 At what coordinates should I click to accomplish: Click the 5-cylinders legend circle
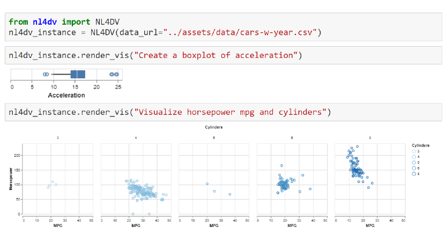(413, 163)
